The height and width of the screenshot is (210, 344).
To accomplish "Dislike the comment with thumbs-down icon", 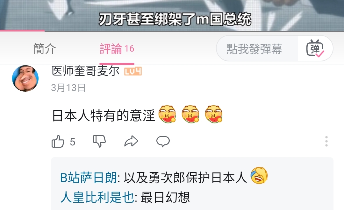I will [99, 141].
